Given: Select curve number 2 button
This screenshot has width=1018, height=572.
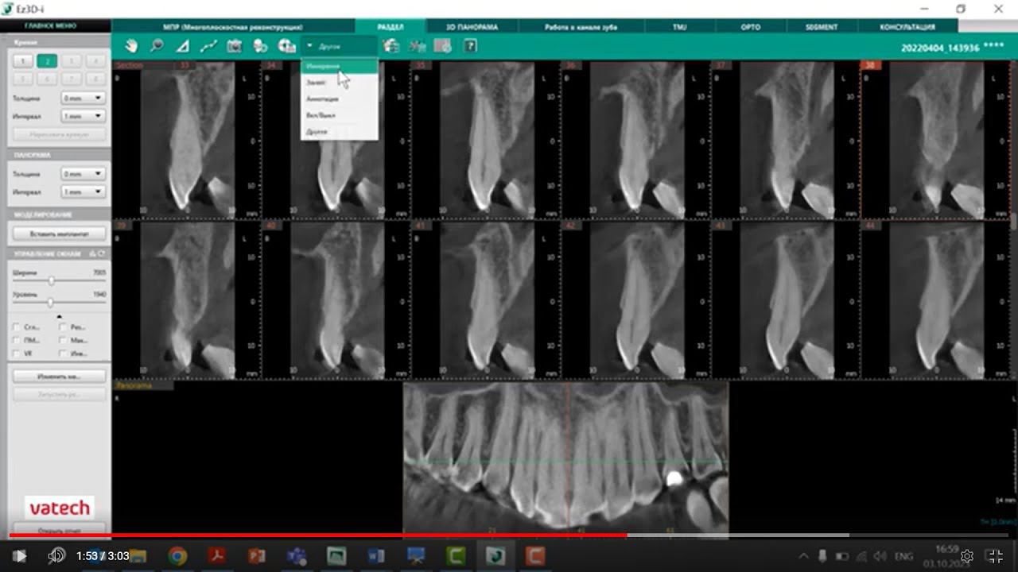Looking at the screenshot, I should (x=47, y=61).
